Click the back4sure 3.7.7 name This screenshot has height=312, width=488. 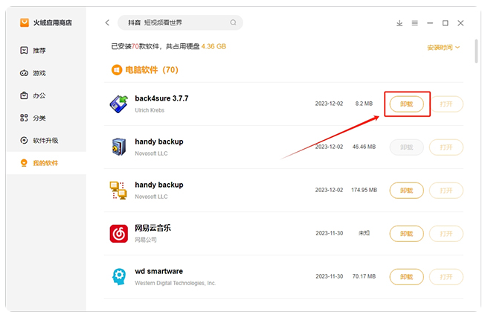[161, 98]
